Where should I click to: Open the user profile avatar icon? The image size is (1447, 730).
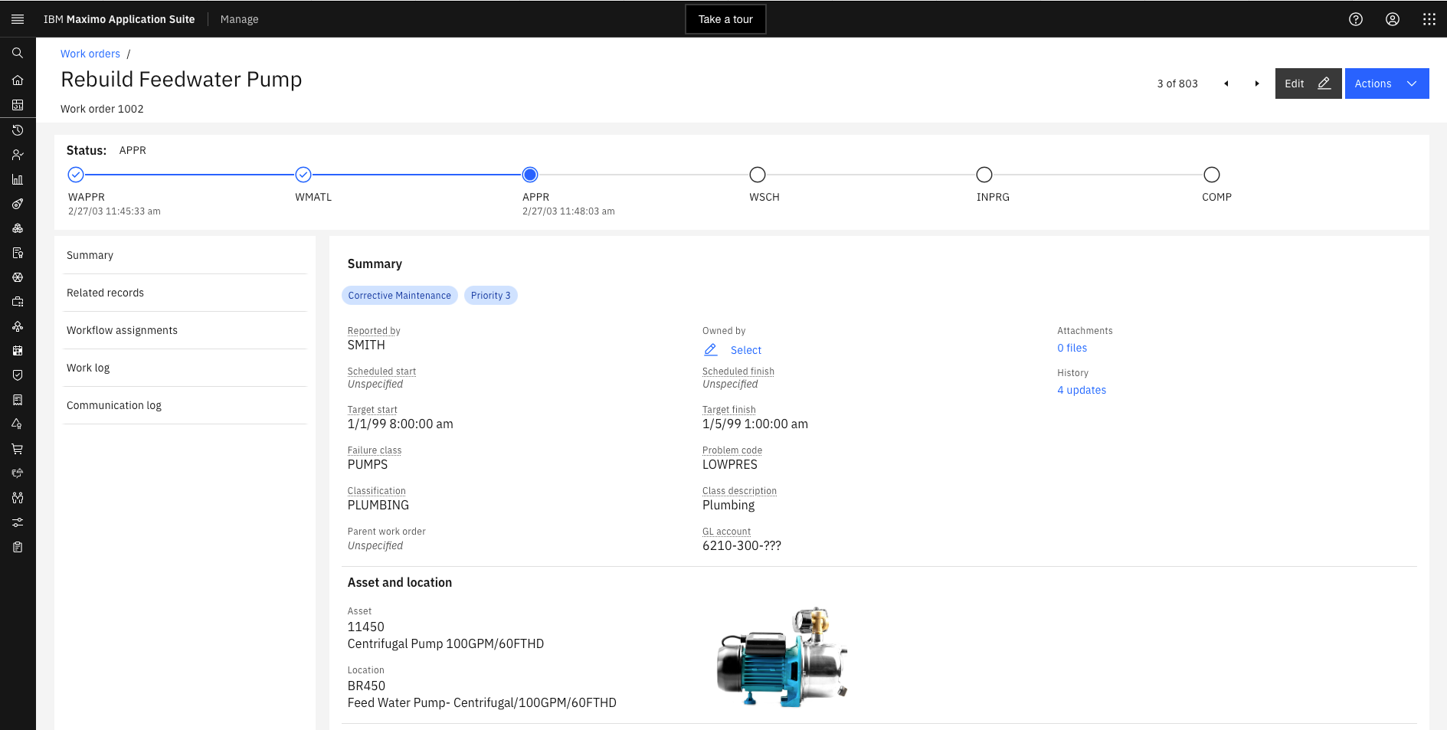pyautogui.click(x=1393, y=19)
